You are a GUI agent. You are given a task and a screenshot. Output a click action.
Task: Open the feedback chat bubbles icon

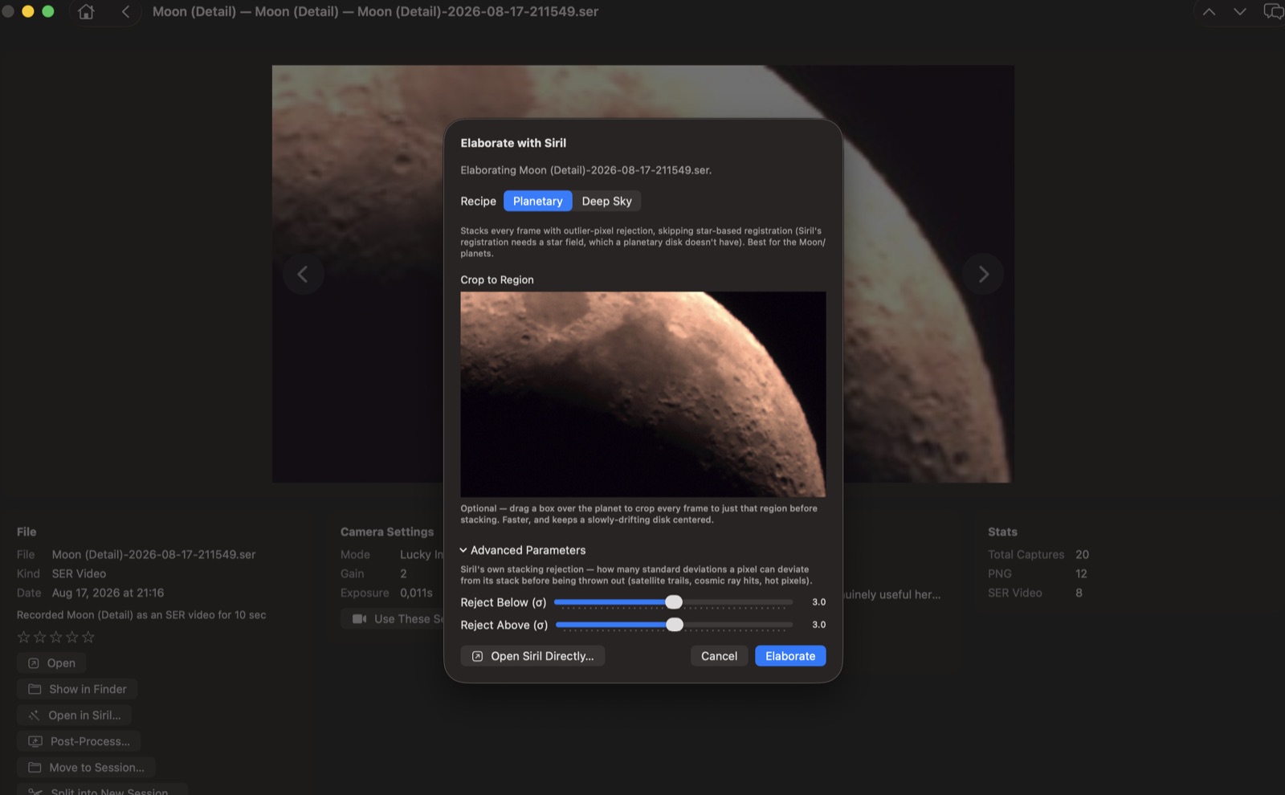tap(1274, 11)
